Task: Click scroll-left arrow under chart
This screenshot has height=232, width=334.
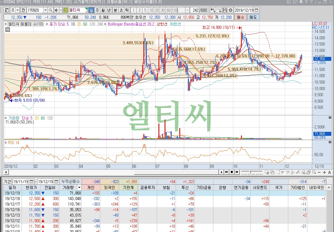Action: pyautogui.click(x=6, y=172)
